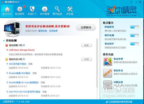Ignore the AMD系列显卡驱动 update
The width and height of the screenshot is (144, 104).
pos(31,64)
